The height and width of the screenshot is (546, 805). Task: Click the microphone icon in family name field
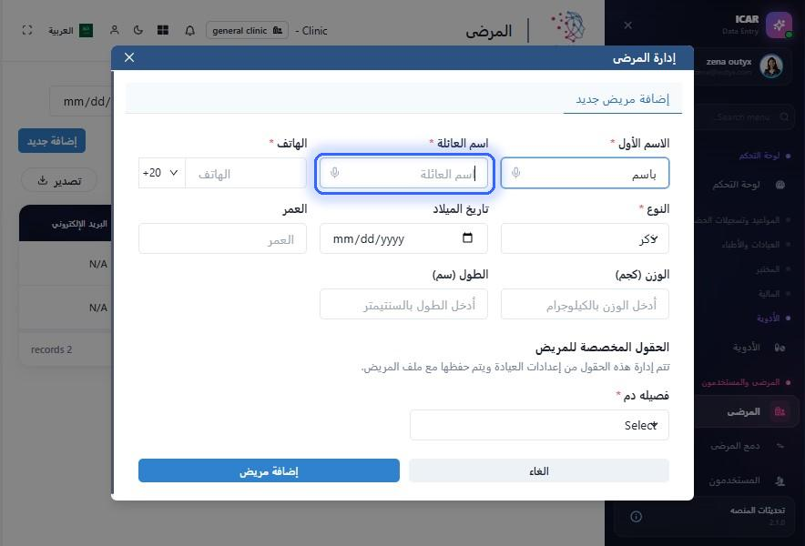tap(335, 173)
